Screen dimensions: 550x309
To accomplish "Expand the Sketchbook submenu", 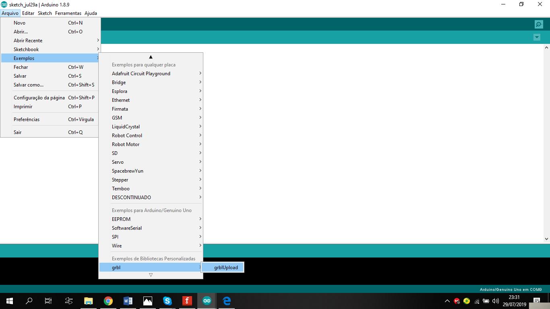I will (x=50, y=49).
